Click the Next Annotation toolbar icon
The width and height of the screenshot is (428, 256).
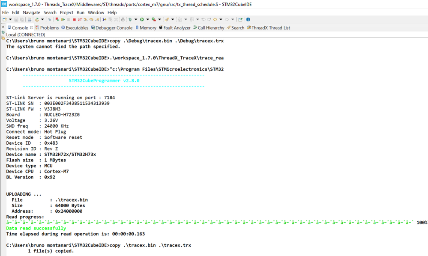point(180,20)
